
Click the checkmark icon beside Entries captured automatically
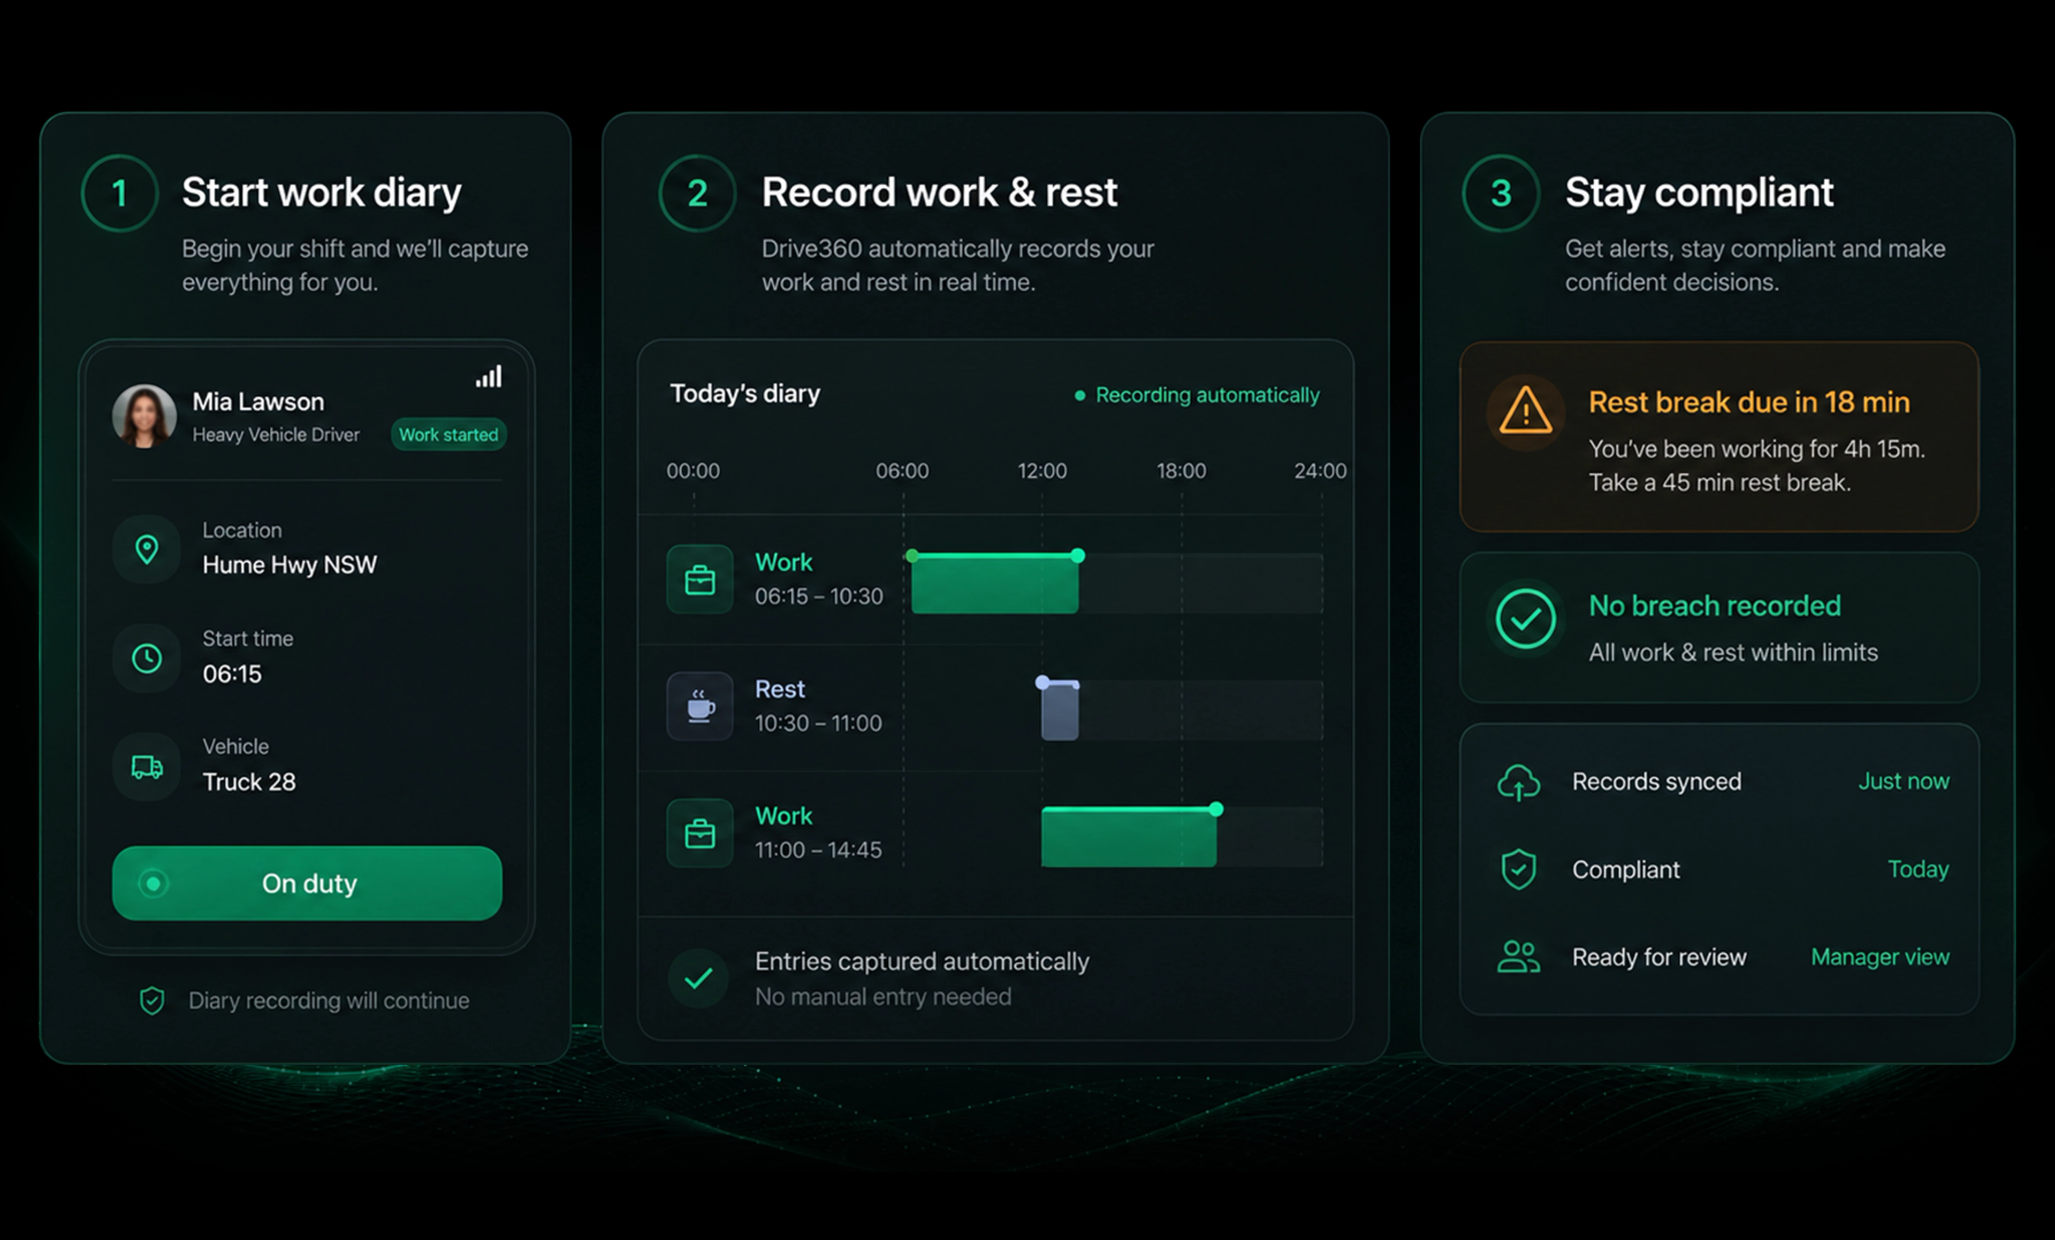coord(698,978)
